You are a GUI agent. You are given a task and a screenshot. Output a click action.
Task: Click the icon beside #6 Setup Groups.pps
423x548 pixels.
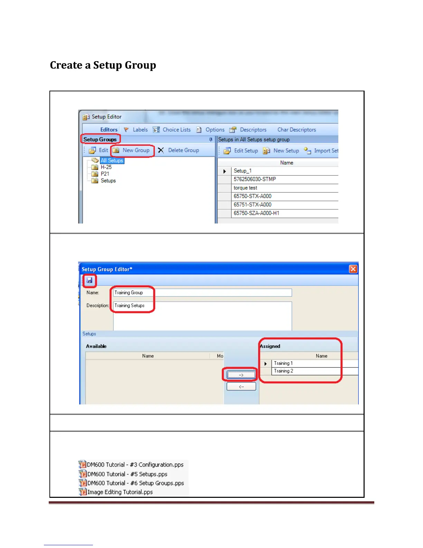point(82,483)
